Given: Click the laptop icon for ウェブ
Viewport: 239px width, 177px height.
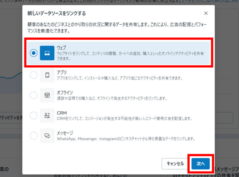Looking at the screenshot, I should (x=47, y=53).
